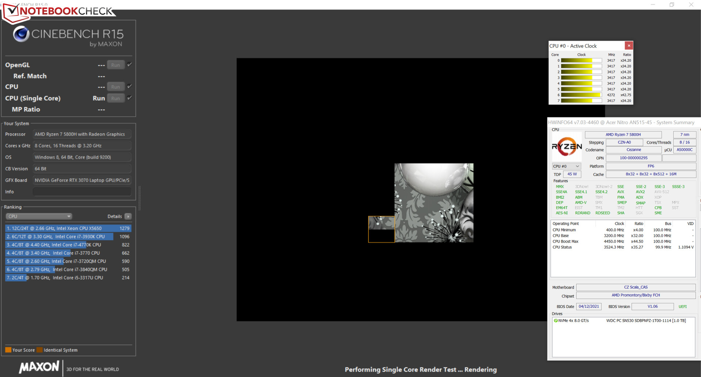This screenshot has height=377, width=701.
Task: Click the UEFI label in HWiNFO
Action: tap(682, 307)
